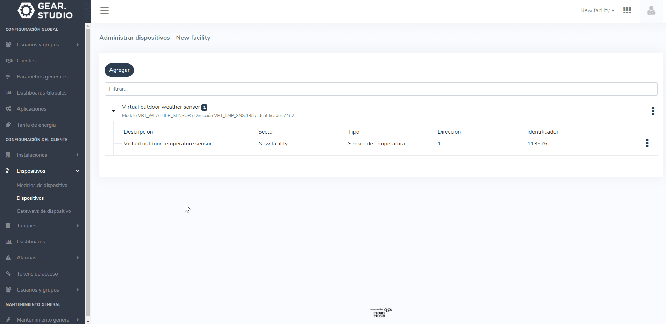This screenshot has width=666, height=324.
Task: Open Dashboards Globales in sidebar
Action: [x=42, y=93]
